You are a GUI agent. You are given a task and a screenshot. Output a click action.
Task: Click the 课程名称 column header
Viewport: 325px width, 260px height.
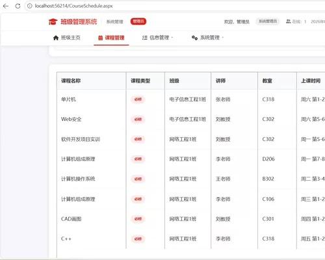pyautogui.click(x=71, y=81)
